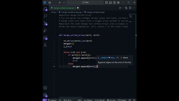Viewport: 179px width, 101px height.
Task: Click the line 19 number in gutter
Action: coord(54,66)
